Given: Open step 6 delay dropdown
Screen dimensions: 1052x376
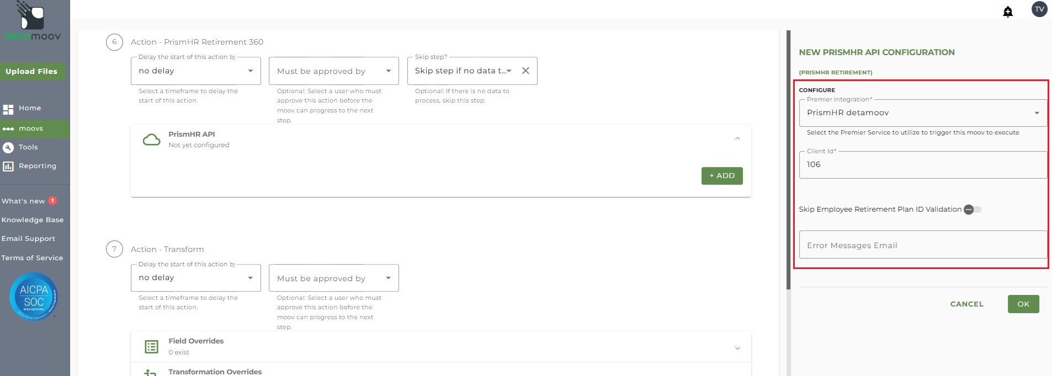Looking at the screenshot, I should (196, 71).
